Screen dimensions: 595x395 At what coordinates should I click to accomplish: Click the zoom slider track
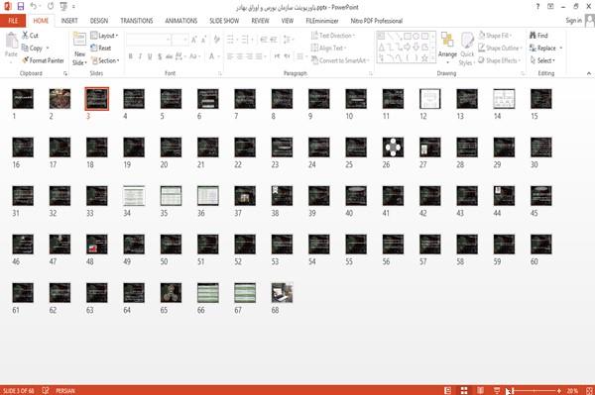click(535, 391)
